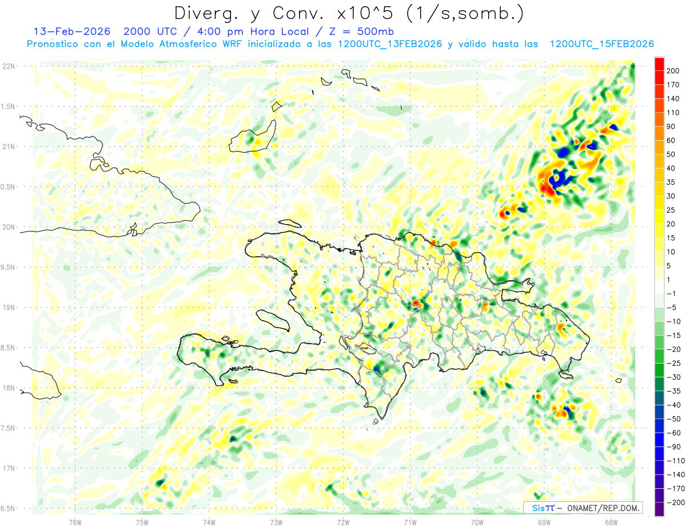Screen dimensions: 686x530
Task: Click the 17N latitude label
Action: point(8,468)
